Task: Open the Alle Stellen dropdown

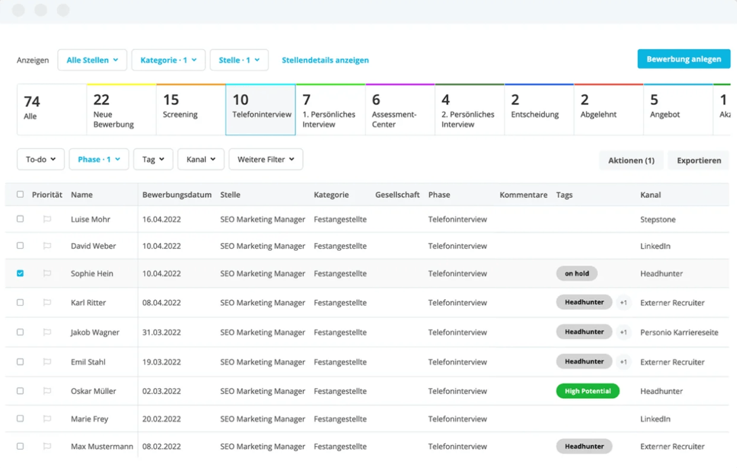Action: (92, 60)
